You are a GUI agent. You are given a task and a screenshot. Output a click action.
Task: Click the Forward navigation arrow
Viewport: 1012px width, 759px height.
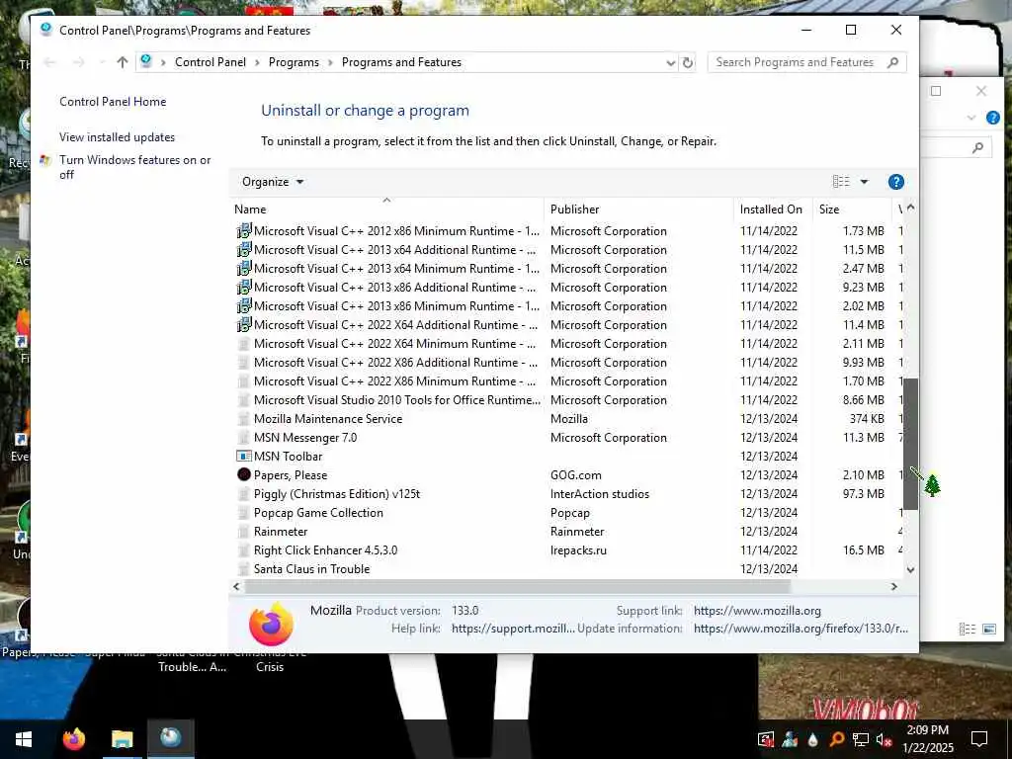pos(79,62)
